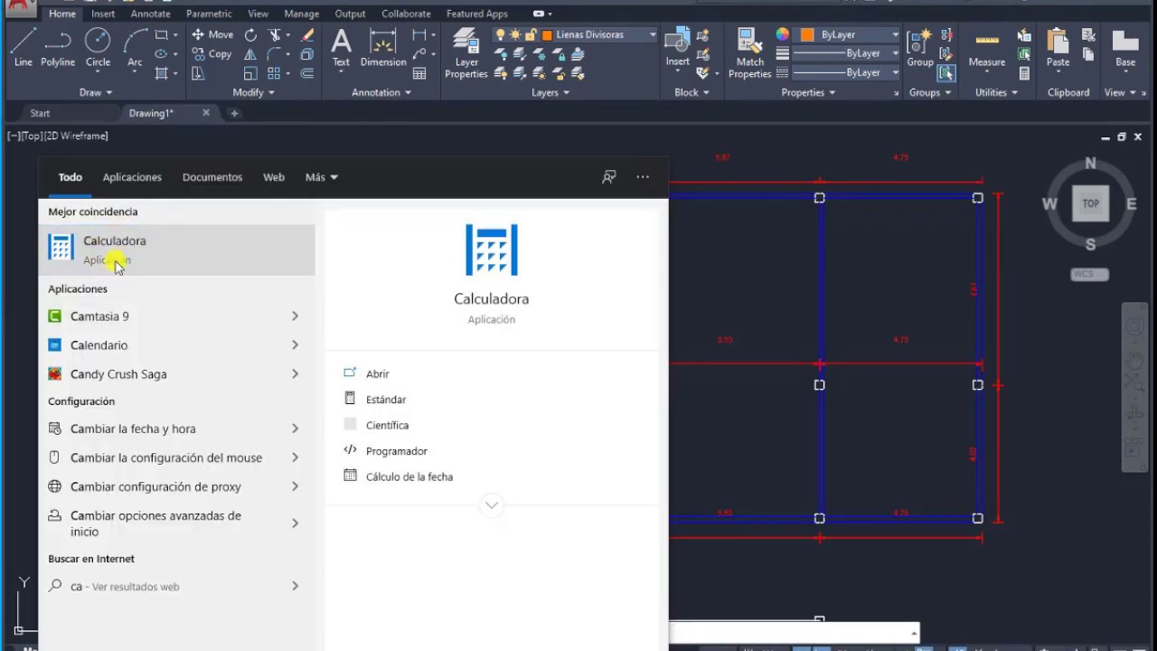This screenshot has height=651, width=1157.
Task: Start the Dimension tool
Action: pos(383,47)
